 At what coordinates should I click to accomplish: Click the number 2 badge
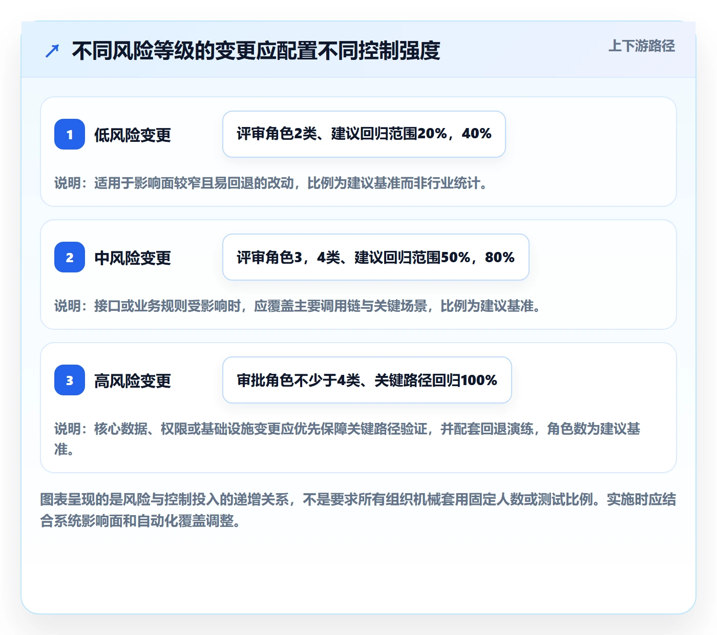(70, 257)
